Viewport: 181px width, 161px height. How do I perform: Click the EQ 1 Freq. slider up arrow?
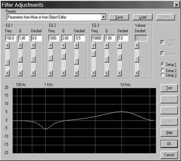click(x=7, y=46)
